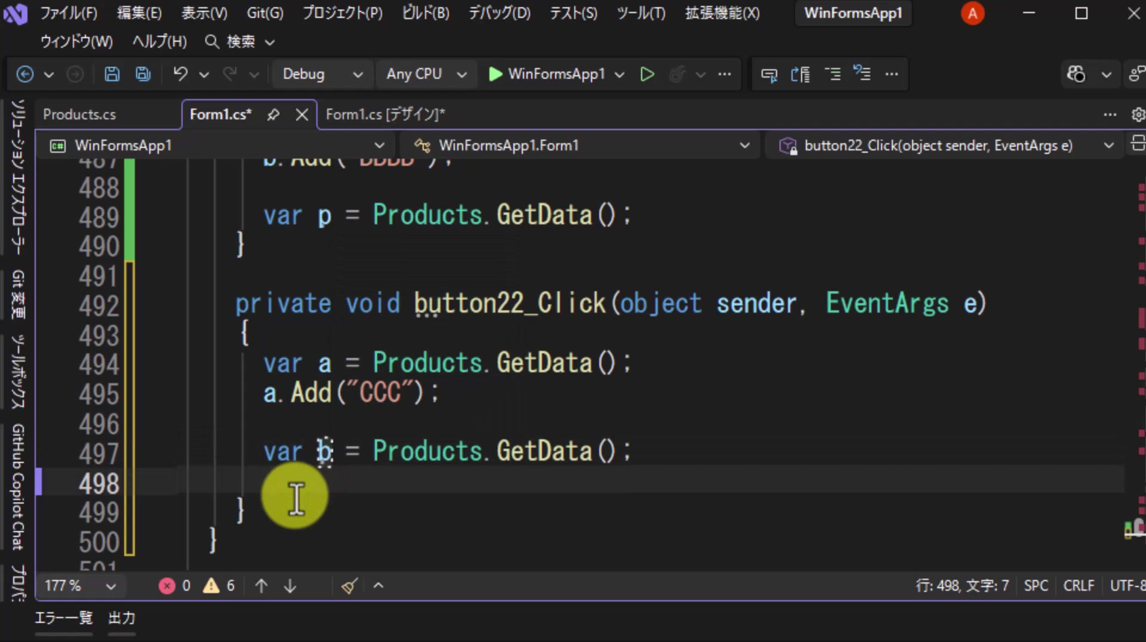This screenshot has width=1146, height=642.
Task: Click the user account avatar A
Action: click(x=972, y=13)
